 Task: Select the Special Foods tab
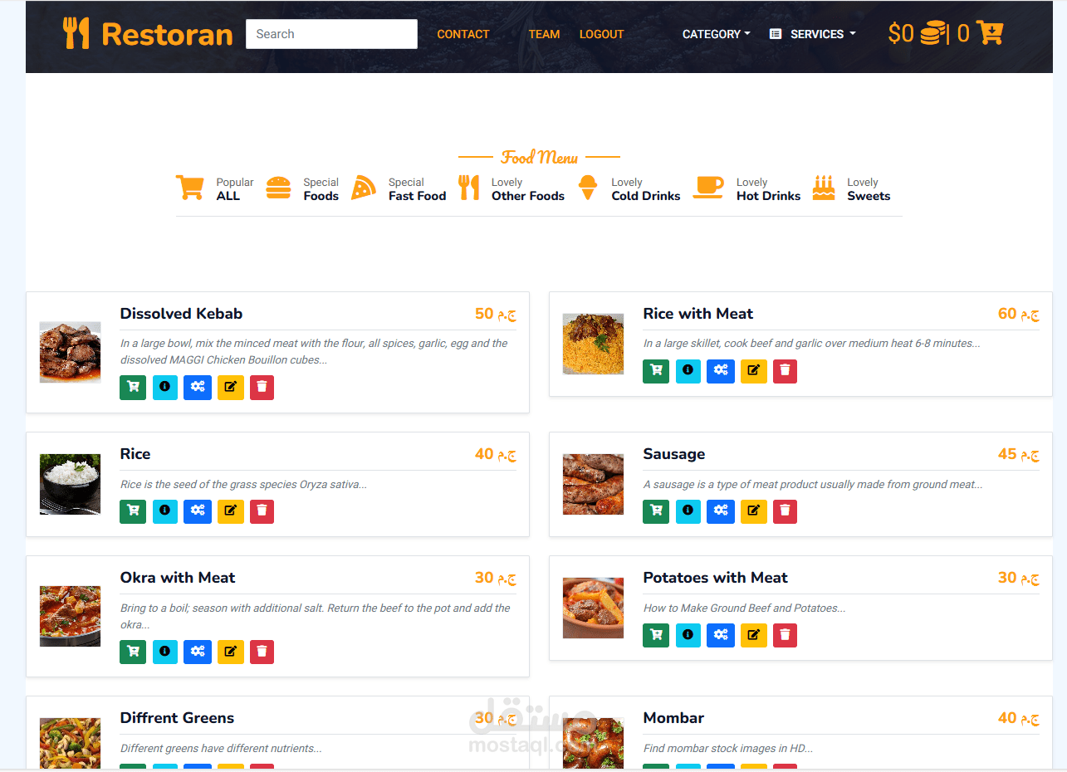click(x=302, y=188)
